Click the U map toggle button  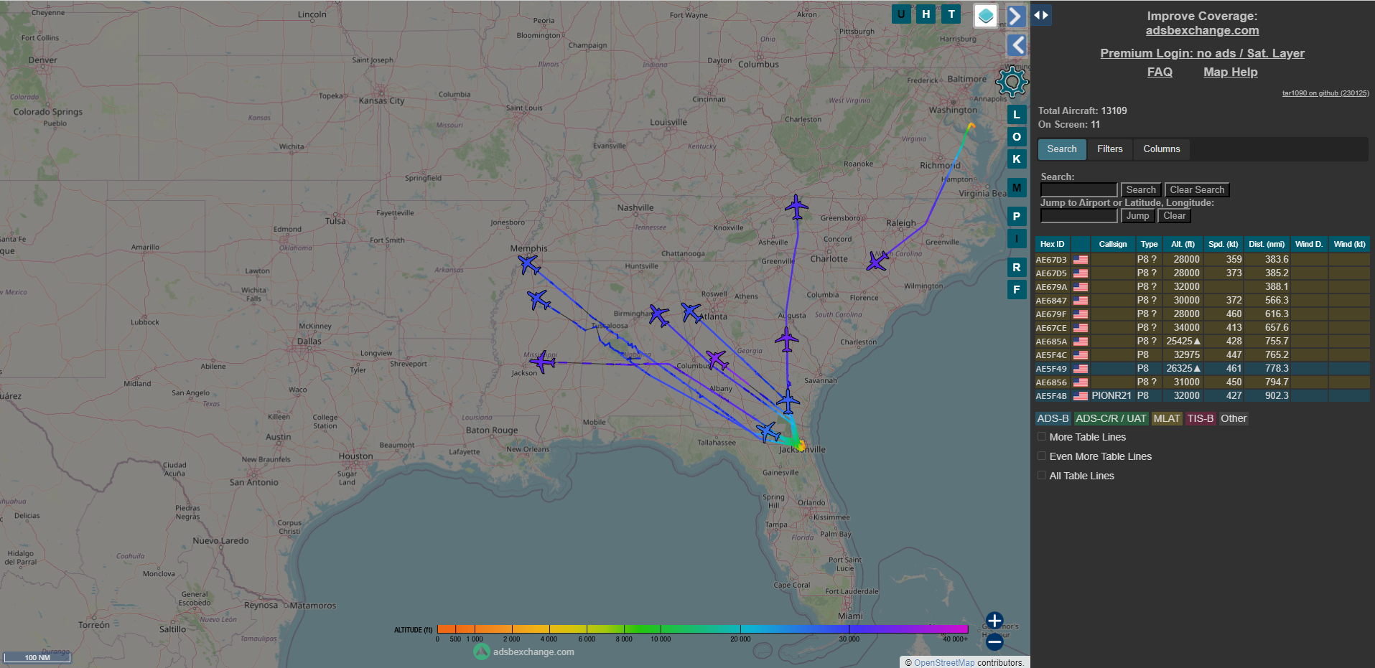tap(901, 14)
